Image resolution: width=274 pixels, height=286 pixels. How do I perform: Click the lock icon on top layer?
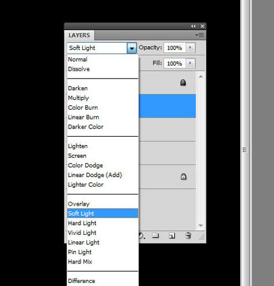(x=183, y=82)
